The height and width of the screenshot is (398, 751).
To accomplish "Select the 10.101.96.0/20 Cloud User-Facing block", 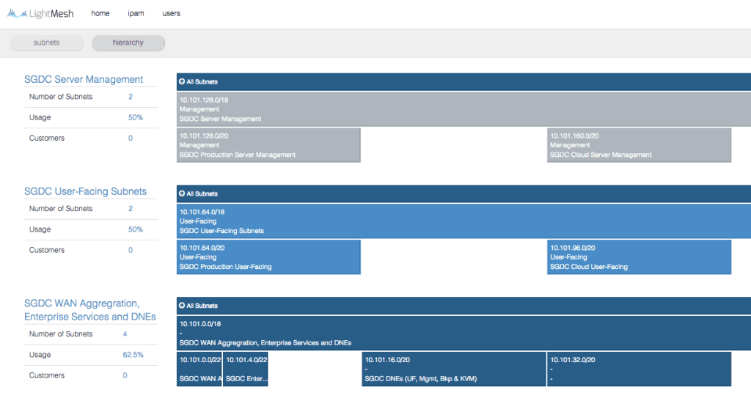I will pos(639,257).
